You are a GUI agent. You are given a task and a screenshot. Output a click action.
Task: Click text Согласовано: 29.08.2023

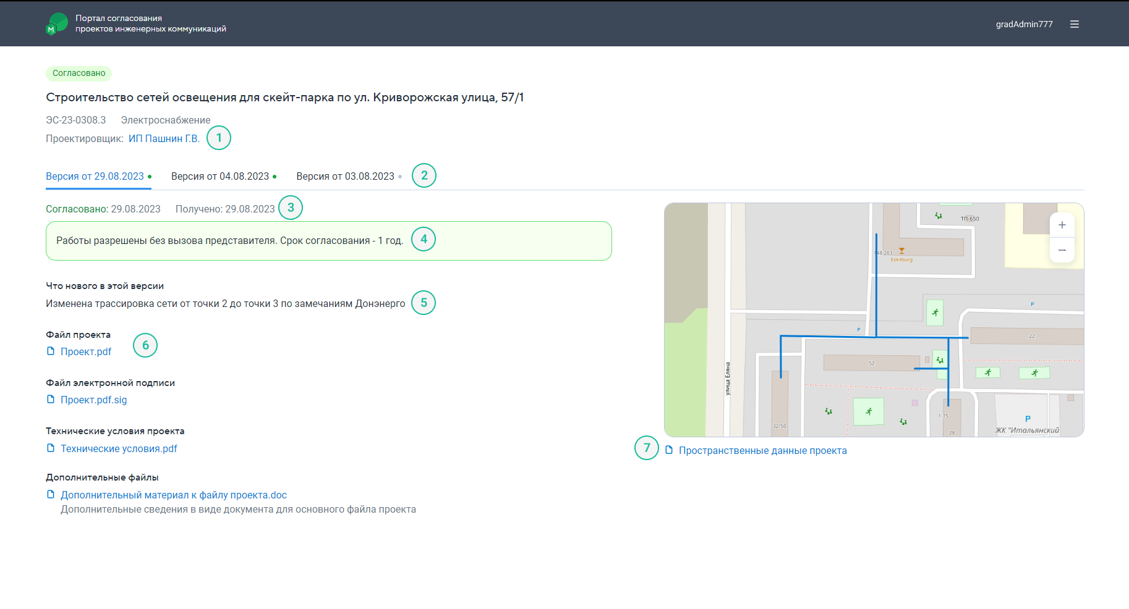pyautogui.click(x=103, y=209)
